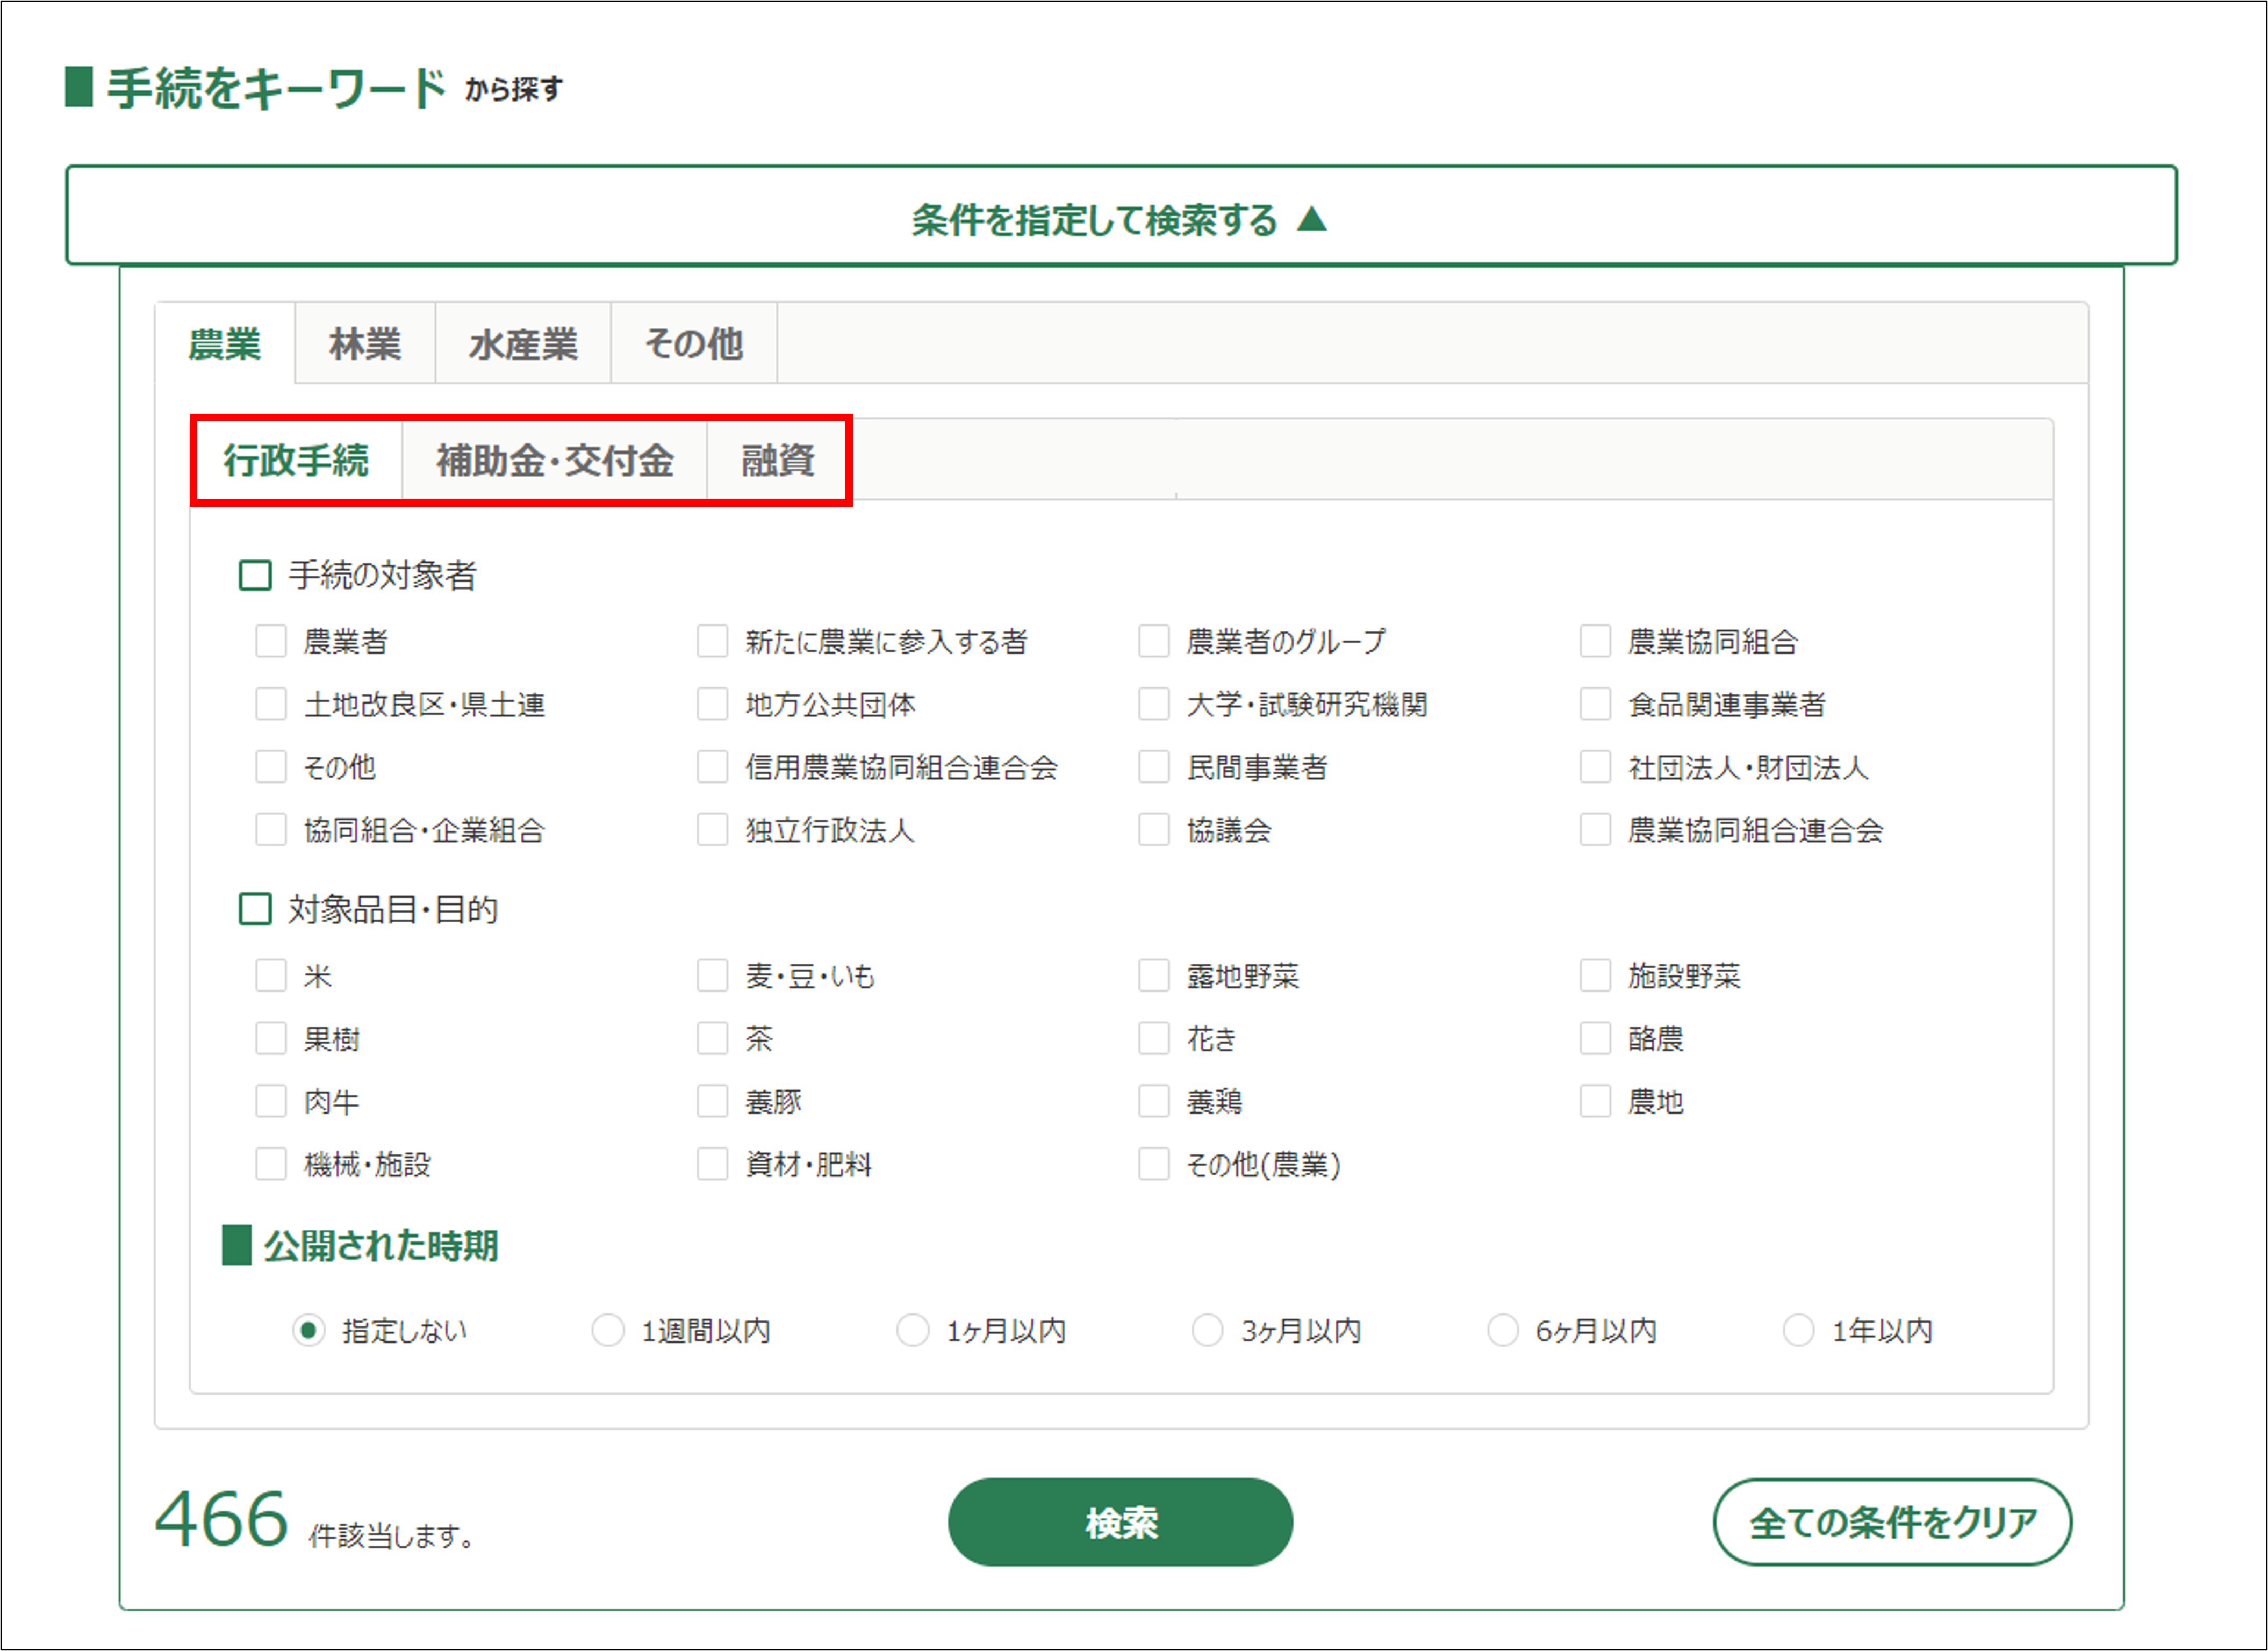Select the 1週間以内 radio button
2268x1651 pixels.
pyautogui.click(x=608, y=1330)
